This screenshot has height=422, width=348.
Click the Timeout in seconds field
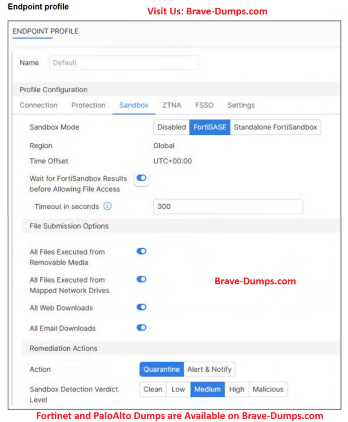(228, 207)
